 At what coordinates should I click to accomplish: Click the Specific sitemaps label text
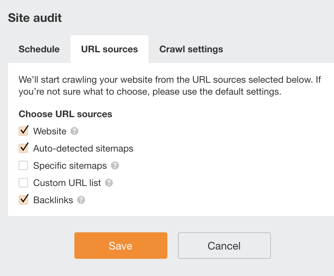coord(70,166)
